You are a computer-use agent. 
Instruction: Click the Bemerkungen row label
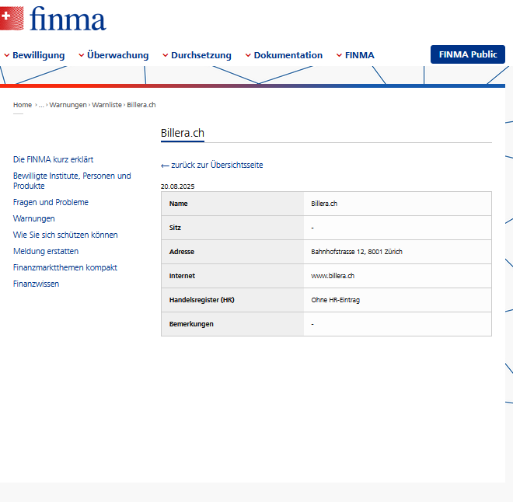[191, 324]
